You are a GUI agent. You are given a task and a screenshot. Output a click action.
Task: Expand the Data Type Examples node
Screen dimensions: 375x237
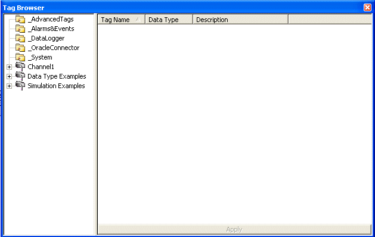click(x=9, y=76)
